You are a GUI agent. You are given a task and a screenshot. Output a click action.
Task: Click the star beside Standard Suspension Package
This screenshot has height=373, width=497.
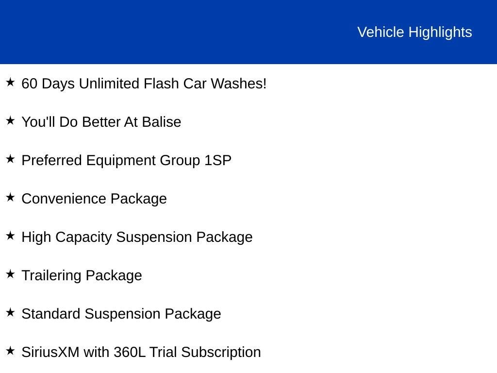(11, 313)
